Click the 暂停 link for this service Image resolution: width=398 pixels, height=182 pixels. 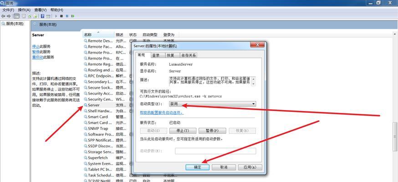36,52
